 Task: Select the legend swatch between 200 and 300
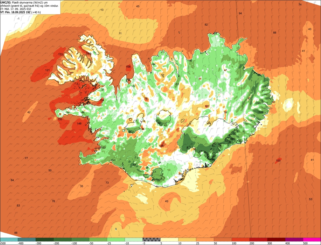click(258, 239)
